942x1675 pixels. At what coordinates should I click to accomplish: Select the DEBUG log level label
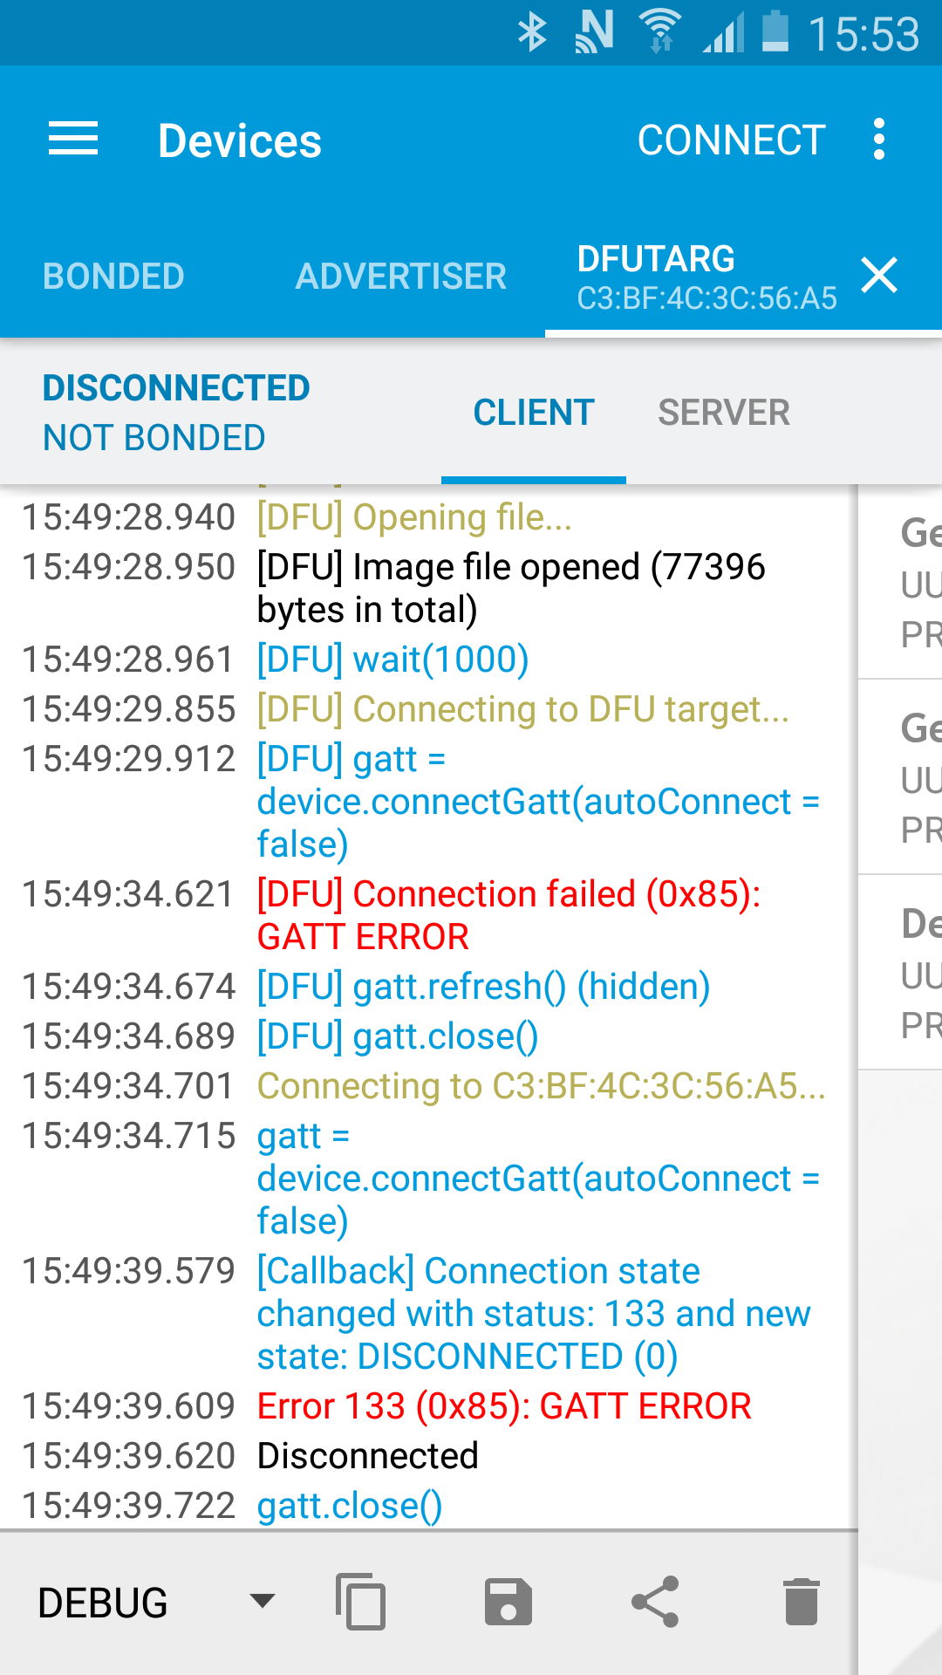tap(103, 1603)
